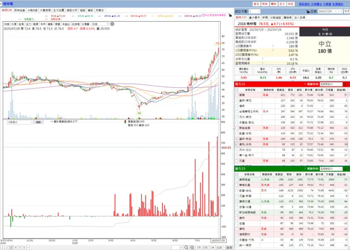Image resolution: width=350 pixels, height=250 pixels.
Task: Open the 日線 period dropdown
Action: coord(100,24)
